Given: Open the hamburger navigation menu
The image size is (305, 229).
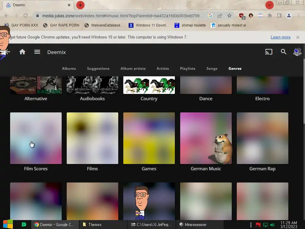Looking at the screenshot, I should 37,52.
